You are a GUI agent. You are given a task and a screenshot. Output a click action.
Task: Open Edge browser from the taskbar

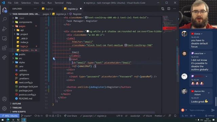pos(8,120)
